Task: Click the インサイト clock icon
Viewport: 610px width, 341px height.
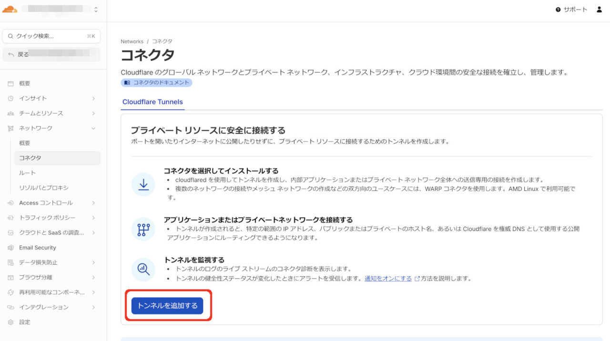Action: click(x=10, y=98)
